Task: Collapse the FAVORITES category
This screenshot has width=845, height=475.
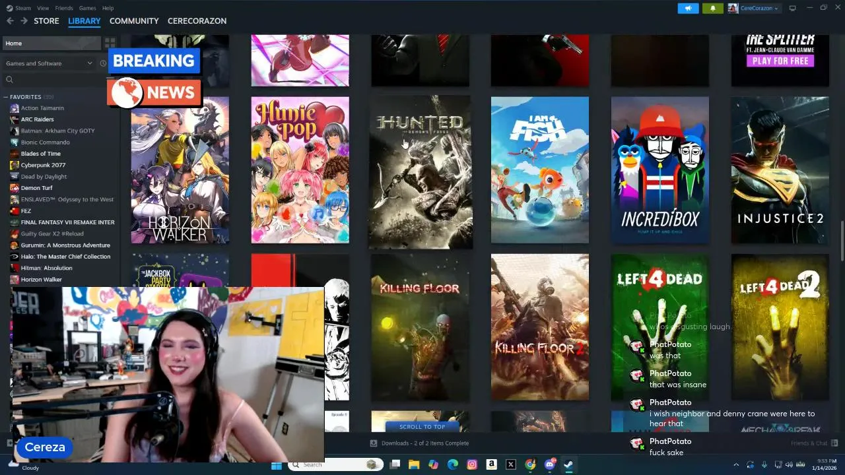Action: [x=6, y=97]
